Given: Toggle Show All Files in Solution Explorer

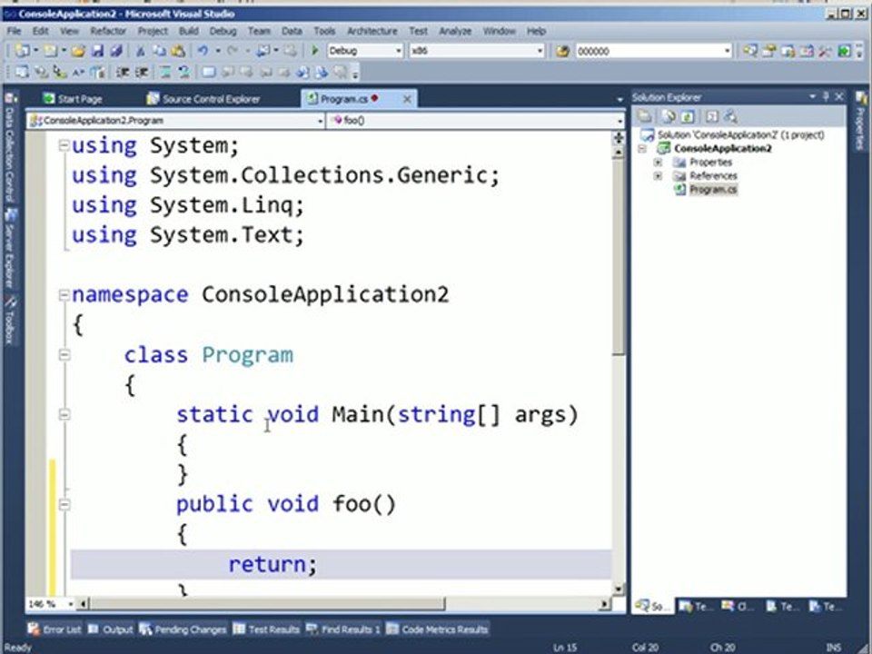Looking at the screenshot, I should point(669,116).
